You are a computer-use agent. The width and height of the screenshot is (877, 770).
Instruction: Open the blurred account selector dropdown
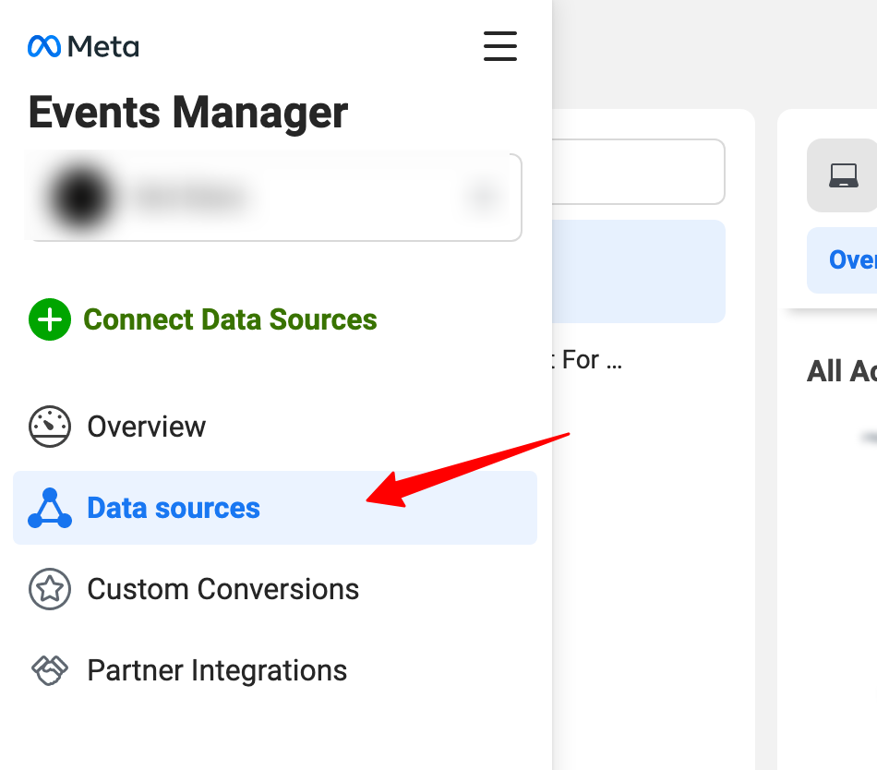coord(274,197)
